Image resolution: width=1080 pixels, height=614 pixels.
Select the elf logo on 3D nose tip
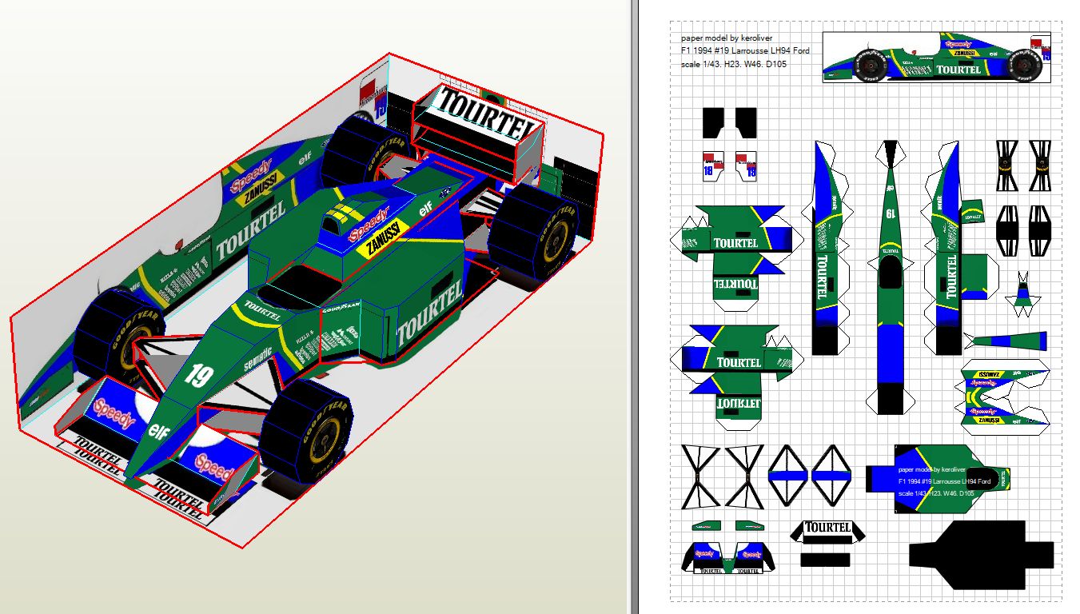click(158, 433)
